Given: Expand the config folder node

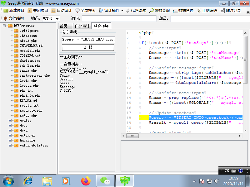Looking at the screenshot, I should pyautogui.click(x=10, y=120).
